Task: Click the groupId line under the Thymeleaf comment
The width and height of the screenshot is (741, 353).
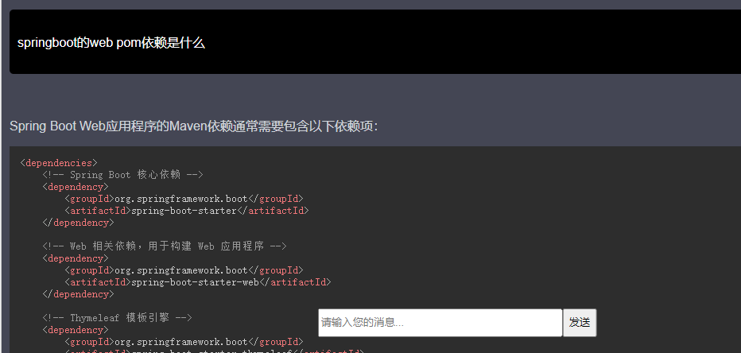Action: [184, 342]
